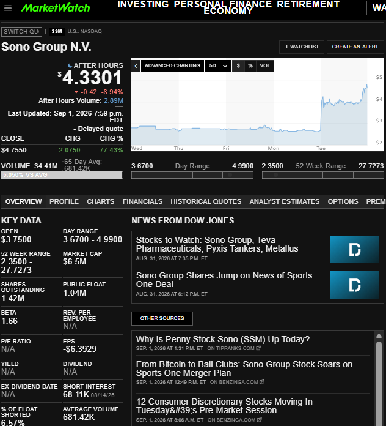Click close price $4.7550
The image size is (386, 426).
click(x=14, y=150)
